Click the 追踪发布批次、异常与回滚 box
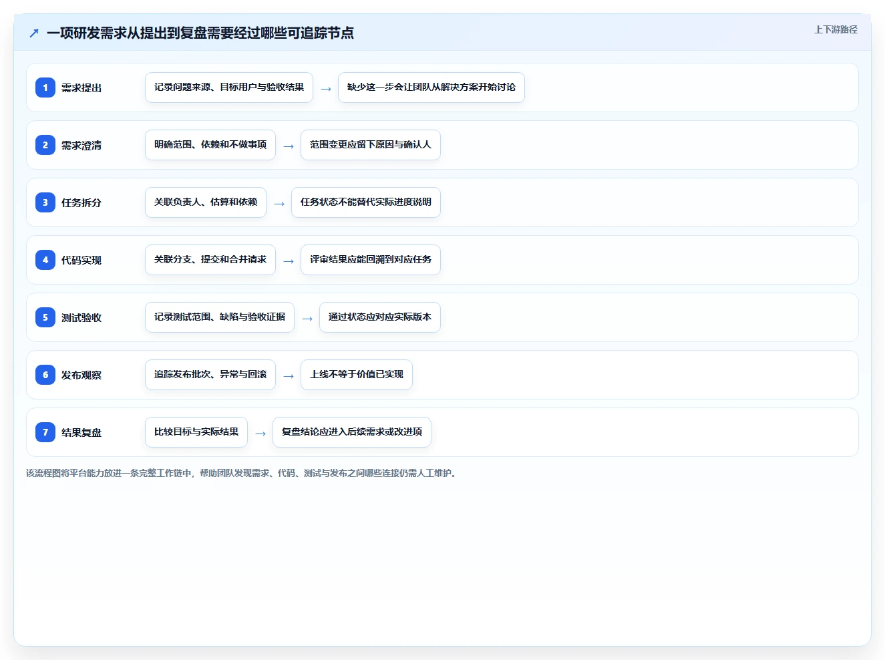The image size is (885, 660). (x=210, y=375)
